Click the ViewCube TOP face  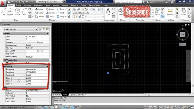[183, 35]
